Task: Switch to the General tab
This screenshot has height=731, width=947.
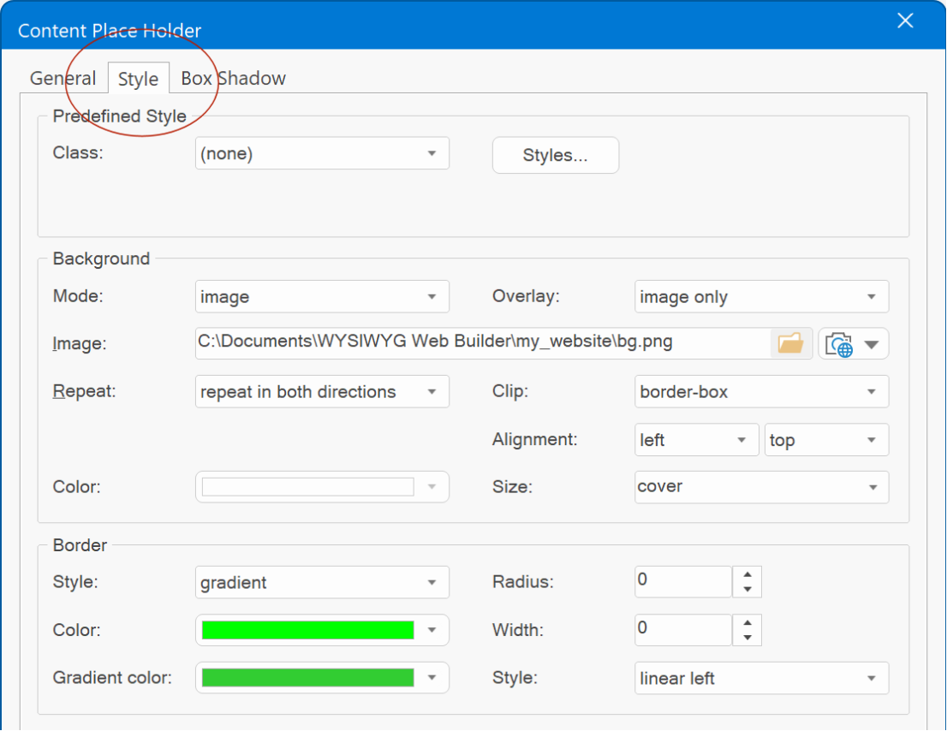Action: click(x=63, y=79)
